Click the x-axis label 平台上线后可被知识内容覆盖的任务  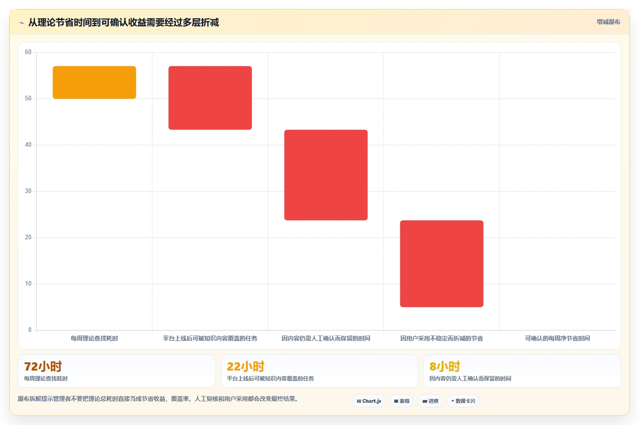(210, 338)
